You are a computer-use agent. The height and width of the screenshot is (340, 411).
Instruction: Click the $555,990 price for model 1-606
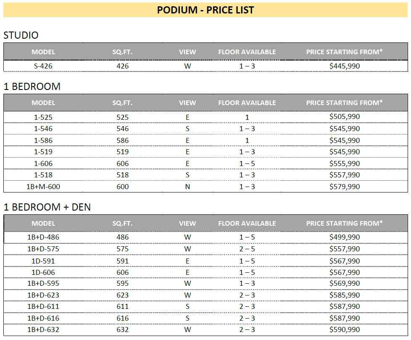tap(345, 163)
